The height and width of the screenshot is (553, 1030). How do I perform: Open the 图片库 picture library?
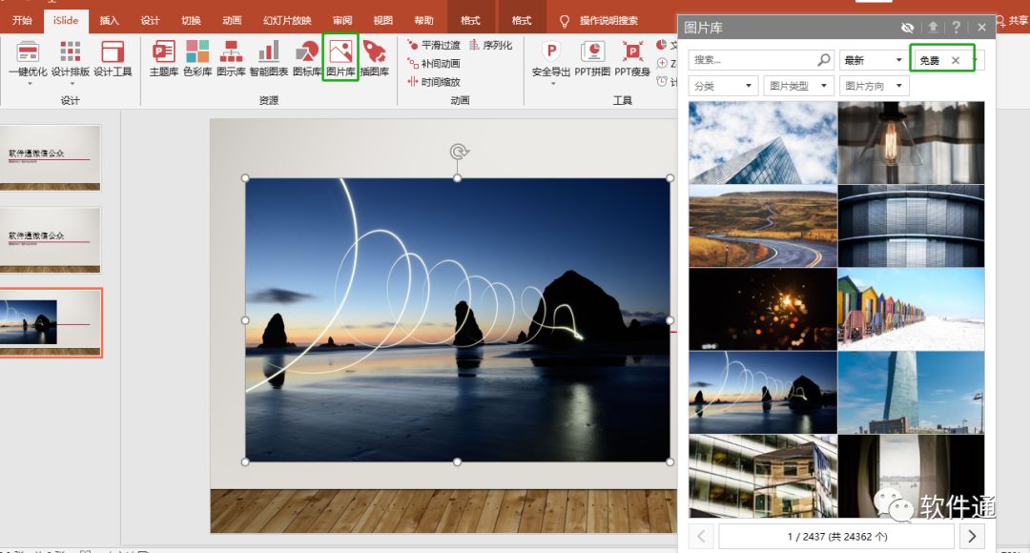pos(340,57)
